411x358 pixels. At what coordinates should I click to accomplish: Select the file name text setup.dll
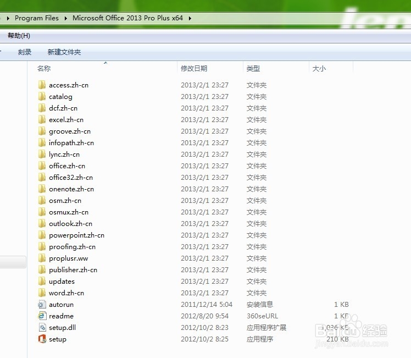tap(63, 328)
